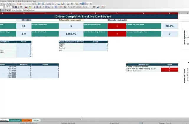
Task: Click the Clear Direct Formatting icon
Action: point(20,4)
